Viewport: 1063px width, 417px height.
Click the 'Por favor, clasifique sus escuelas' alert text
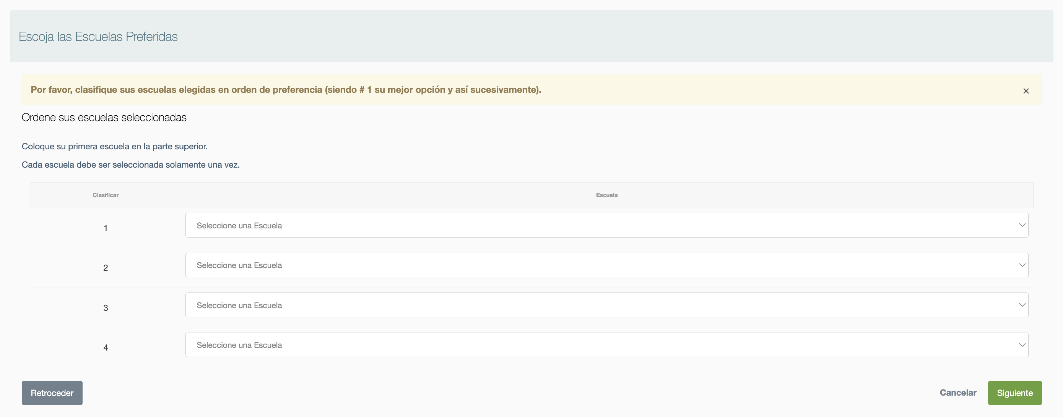pos(286,89)
